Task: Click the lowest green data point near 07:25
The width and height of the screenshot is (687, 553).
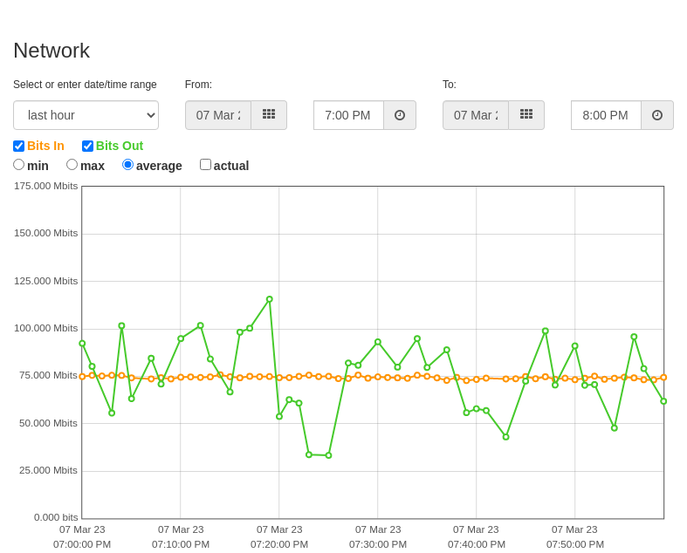Action: tap(328, 455)
